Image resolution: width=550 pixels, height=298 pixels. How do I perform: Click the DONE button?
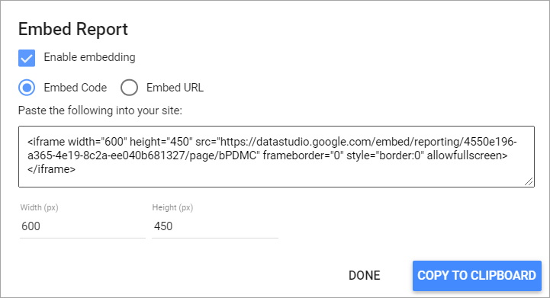coord(365,276)
